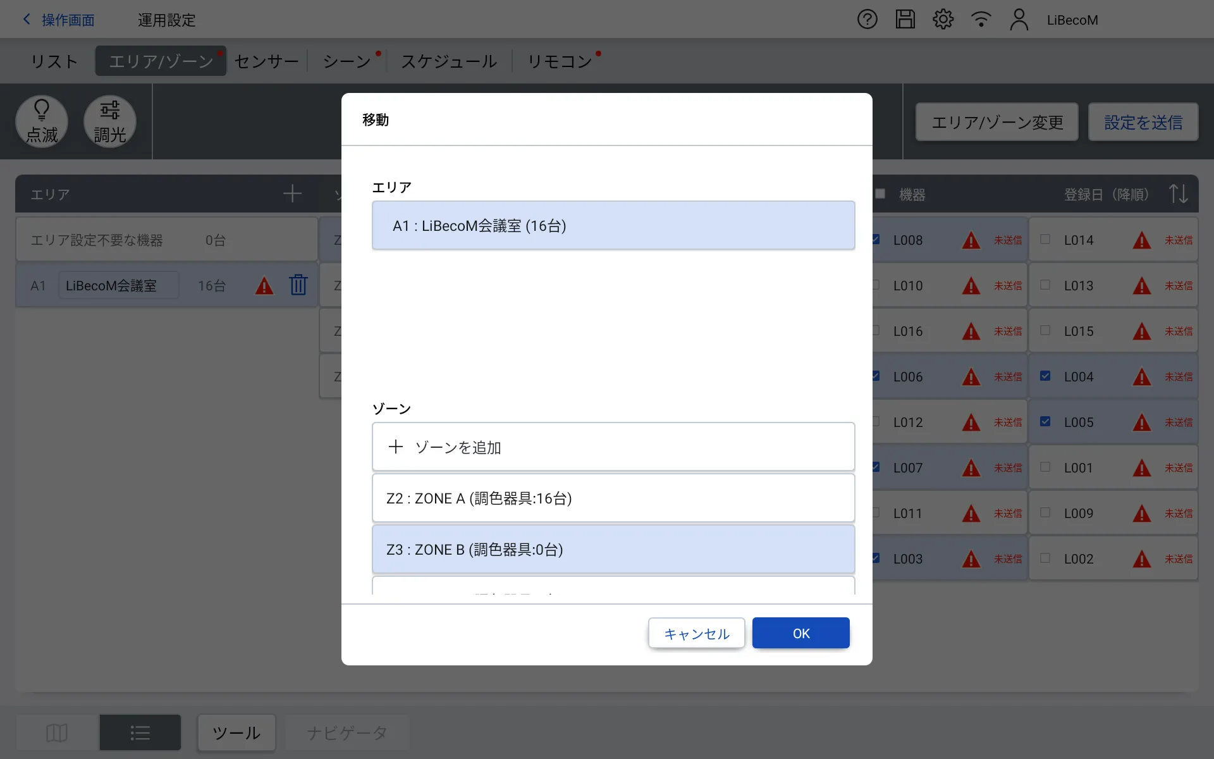Screen dimensions: 1214x759
Task: Click the save floppy disk icon
Action: [905, 20]
